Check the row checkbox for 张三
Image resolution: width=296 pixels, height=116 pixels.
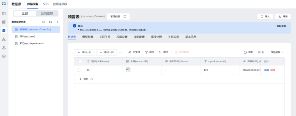pyautogui.click(x=79, y=70)
